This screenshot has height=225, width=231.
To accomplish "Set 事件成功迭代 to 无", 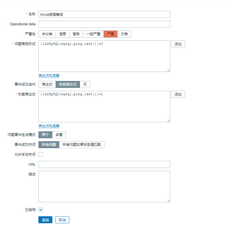I will (x=85, y=84).
